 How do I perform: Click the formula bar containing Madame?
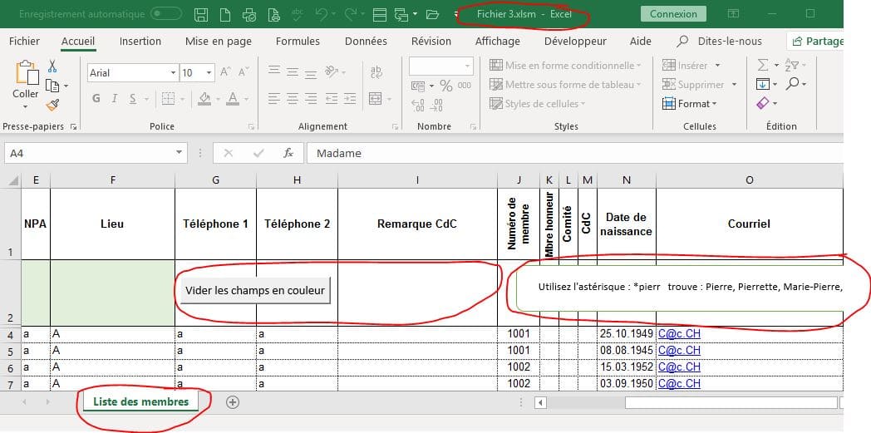(x=573, y=153)
